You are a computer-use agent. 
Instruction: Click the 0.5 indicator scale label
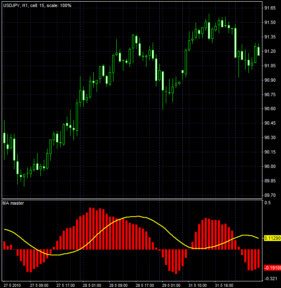[268, 203]
